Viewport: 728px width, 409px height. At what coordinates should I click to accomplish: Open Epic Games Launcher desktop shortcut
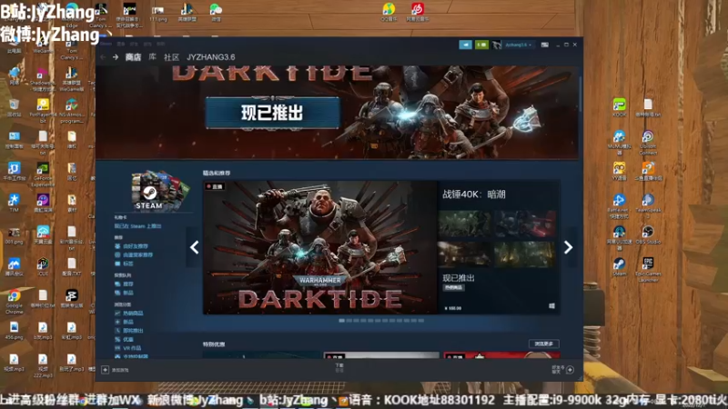[648, 269]
